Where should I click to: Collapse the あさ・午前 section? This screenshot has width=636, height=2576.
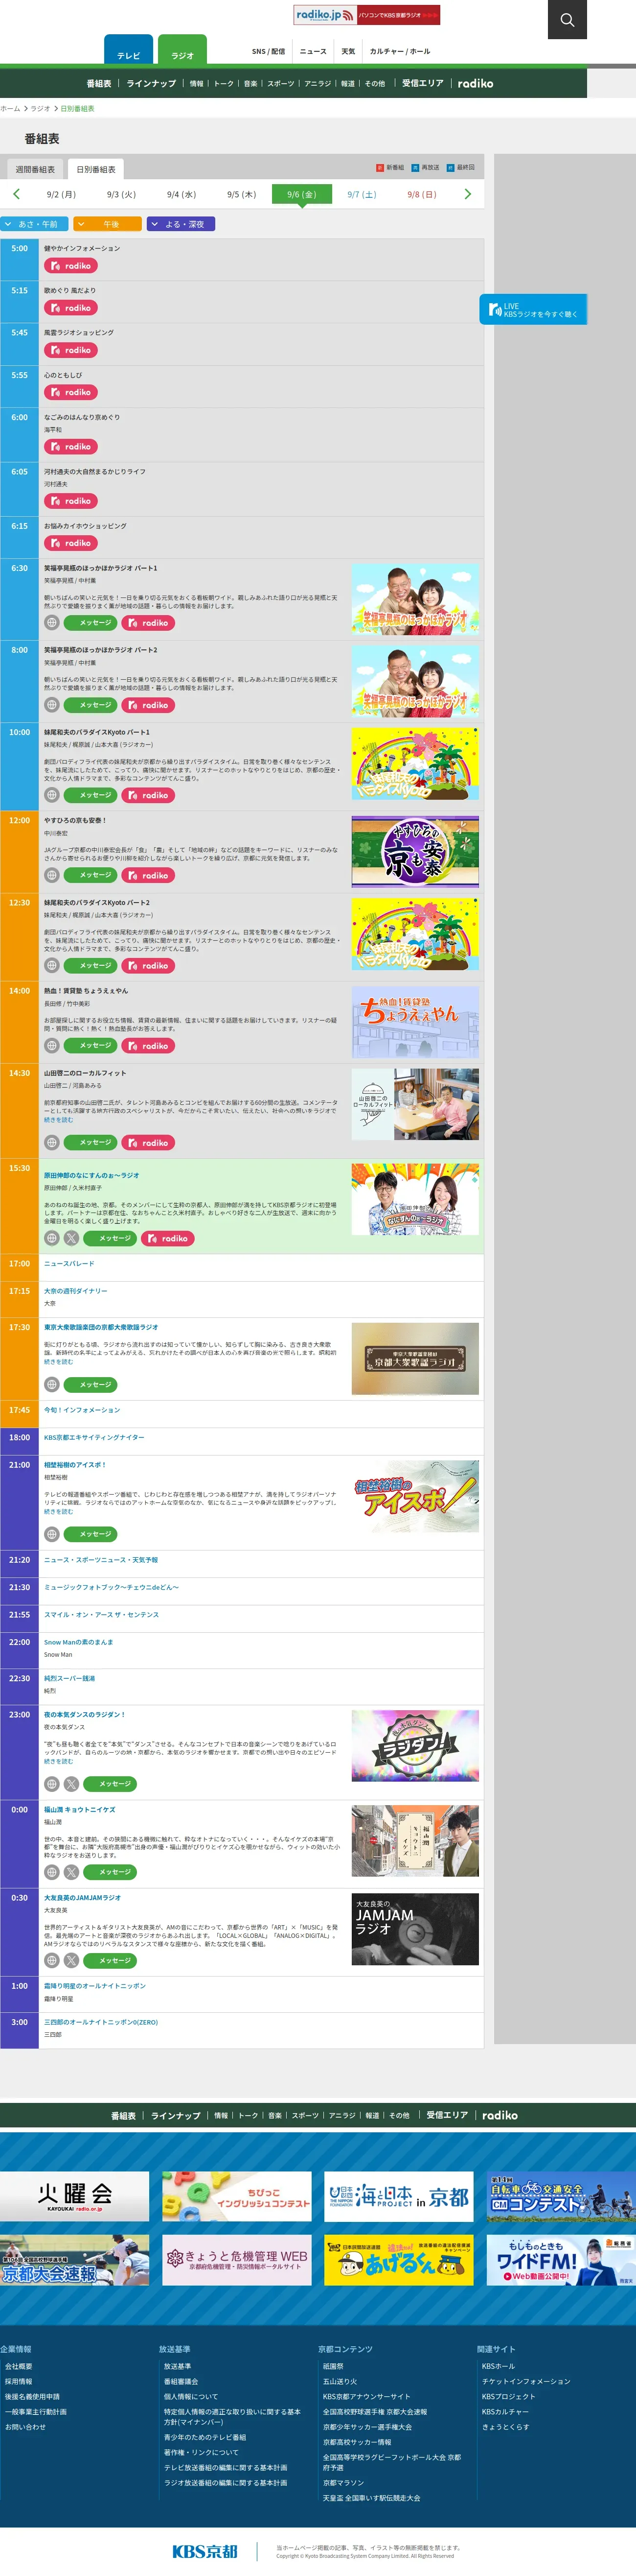(34, 224)
